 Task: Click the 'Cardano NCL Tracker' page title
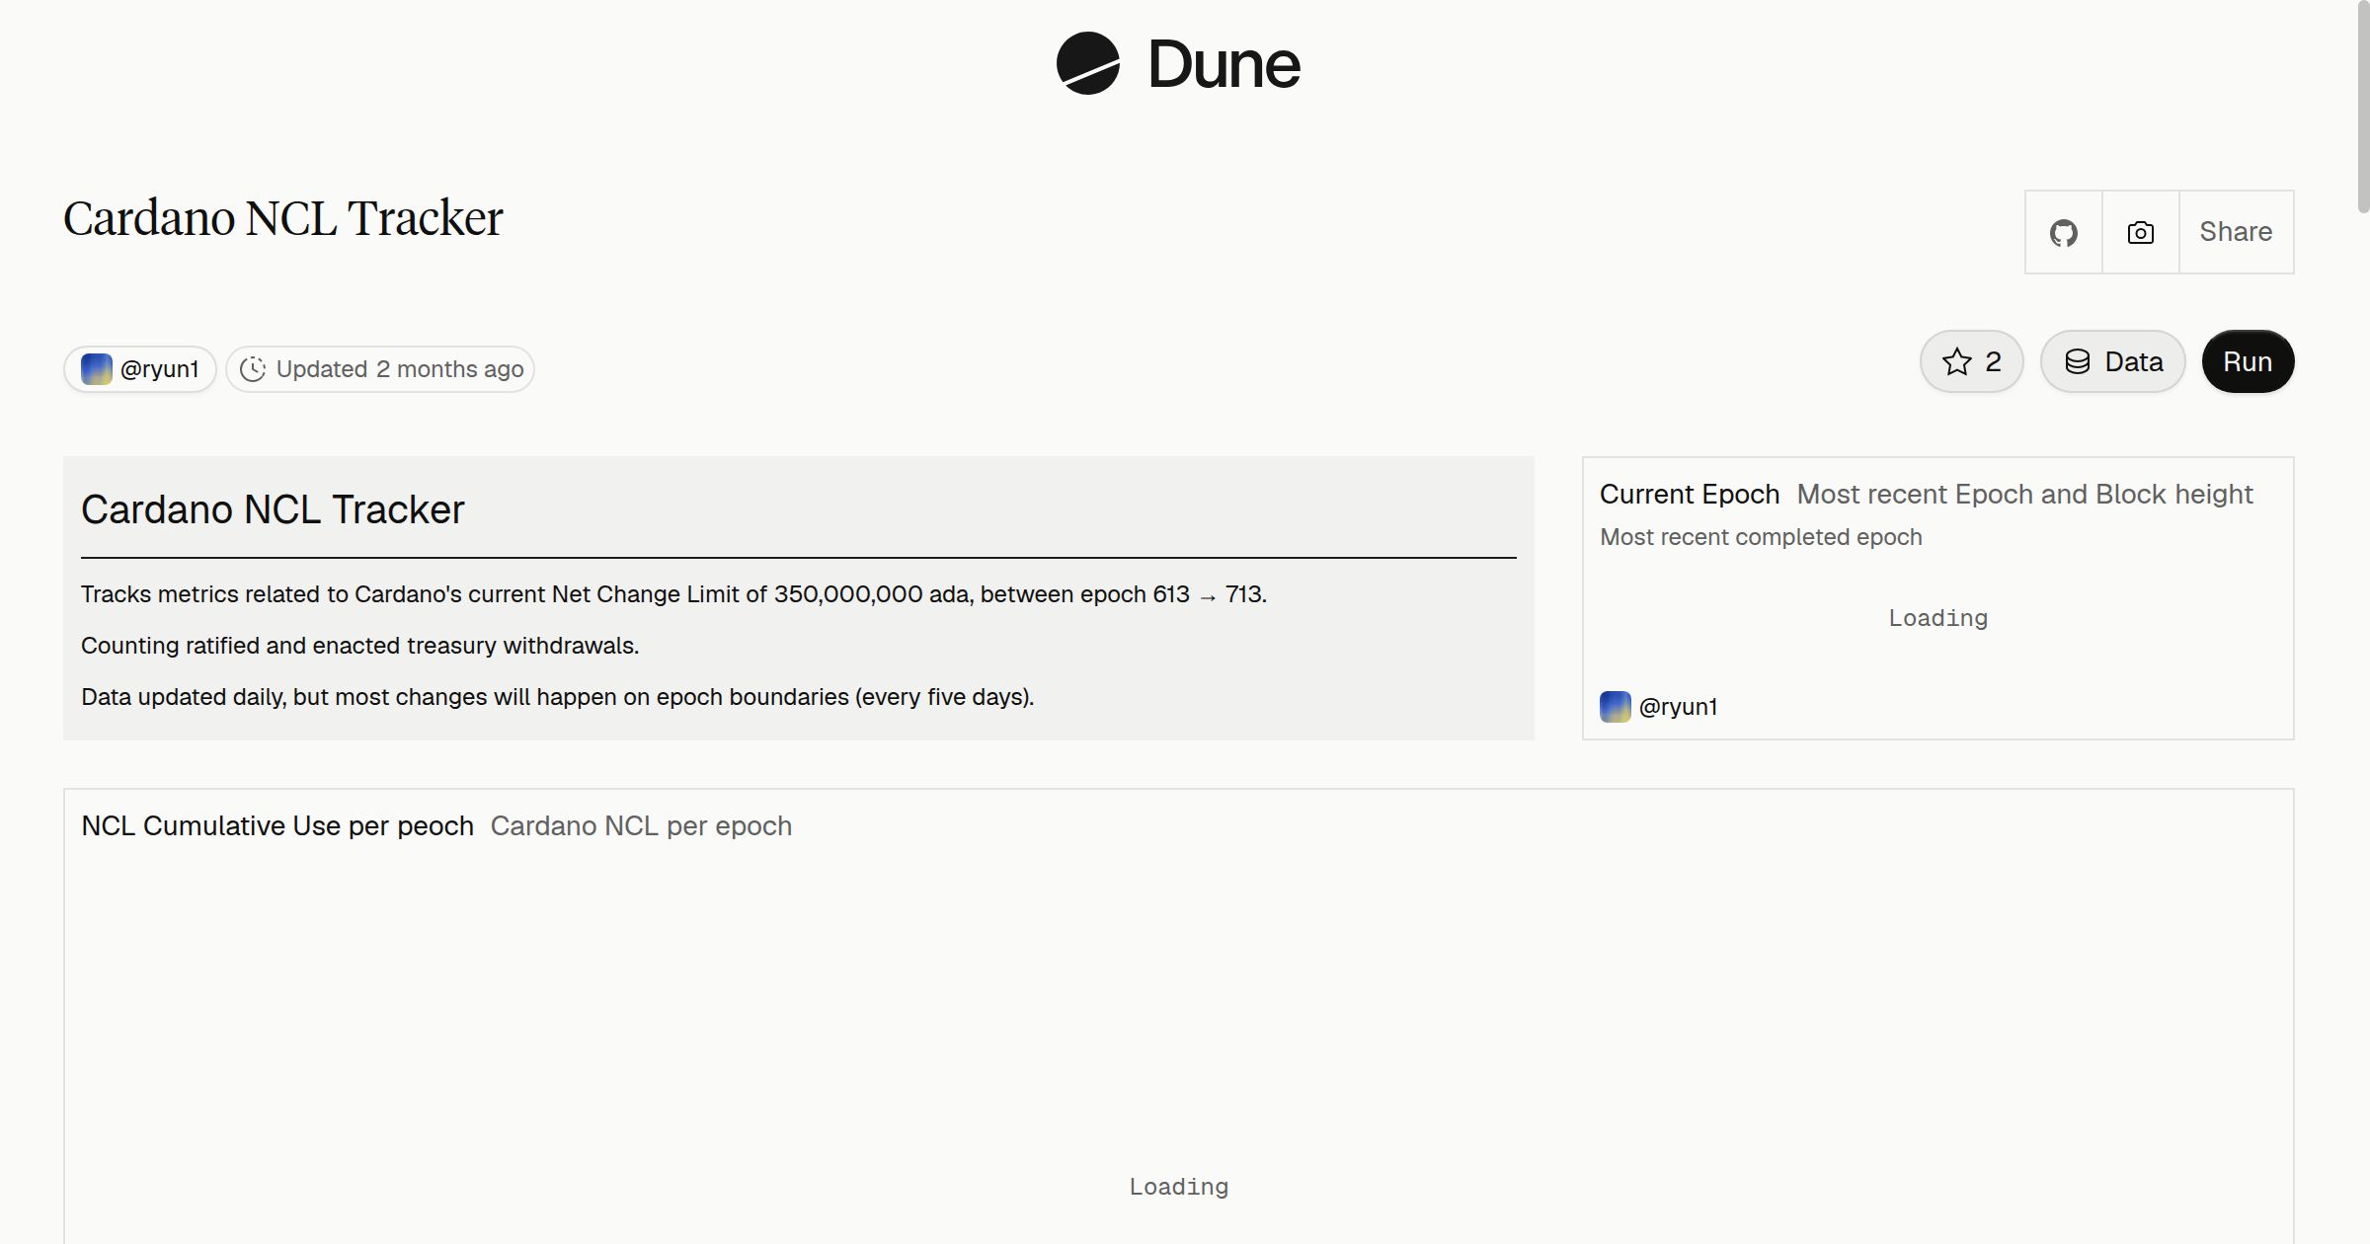click(x=283, y=218)
